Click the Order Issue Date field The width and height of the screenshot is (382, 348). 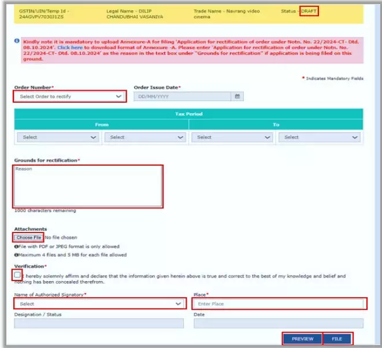(x=182, y=96)
